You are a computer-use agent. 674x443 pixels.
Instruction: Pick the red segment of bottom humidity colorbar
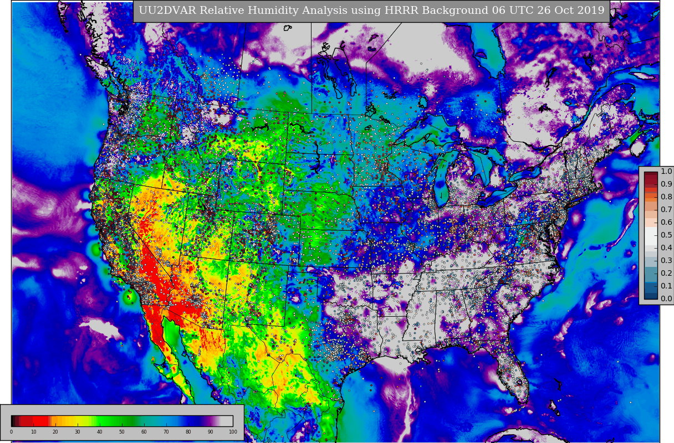pyautogui.click(x=40, y=421)
